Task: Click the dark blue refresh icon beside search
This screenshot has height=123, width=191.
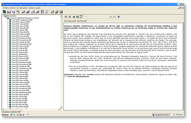Action: click(118, 17)
